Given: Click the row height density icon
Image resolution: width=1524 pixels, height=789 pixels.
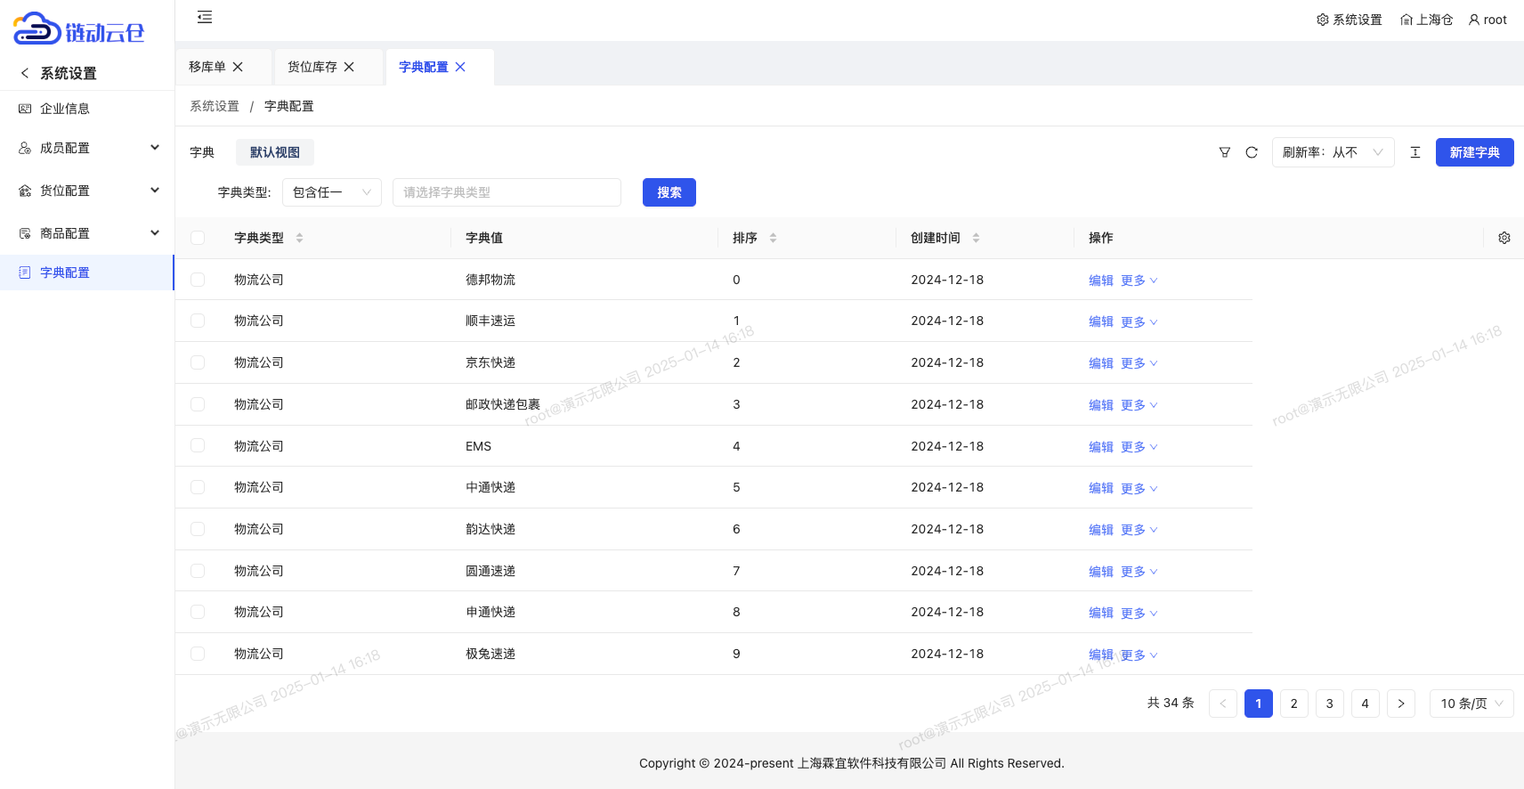Looking at the screenshot, I should pyautogui.click(x=1415, y=152).
